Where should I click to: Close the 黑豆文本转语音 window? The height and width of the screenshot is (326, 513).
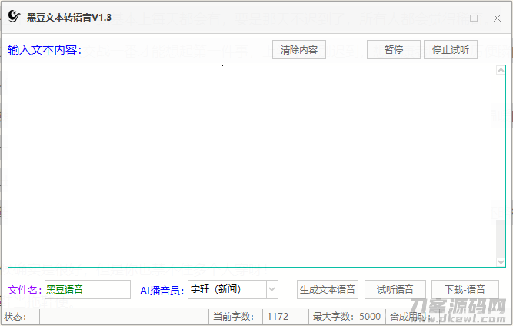(497, 18)
